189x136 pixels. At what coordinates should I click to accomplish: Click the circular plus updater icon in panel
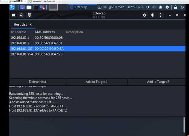point(167,7)
